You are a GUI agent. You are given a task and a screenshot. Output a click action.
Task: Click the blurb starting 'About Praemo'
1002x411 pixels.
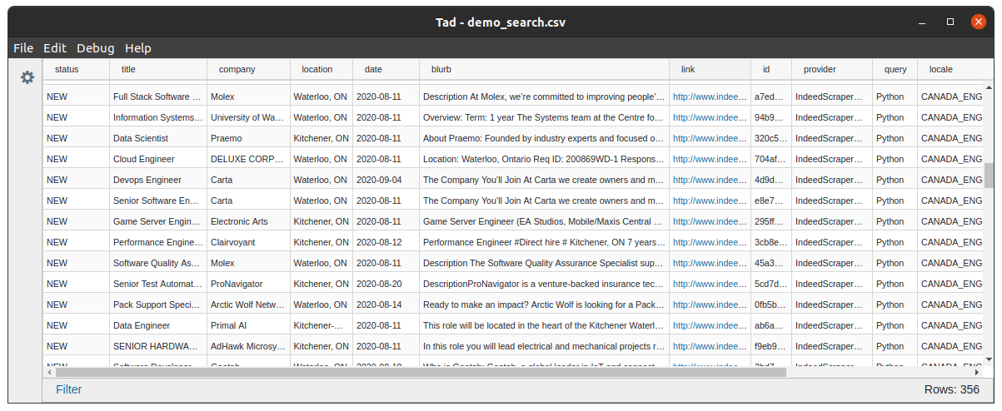coord(545,138)
